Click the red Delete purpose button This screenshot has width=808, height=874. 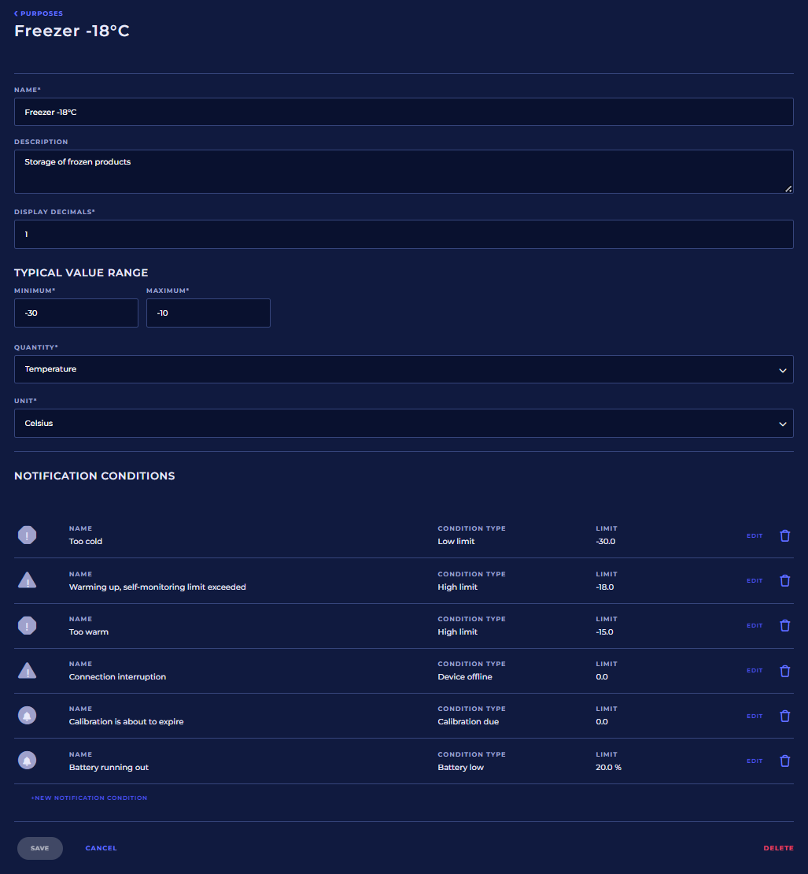(x=778, y=848)
